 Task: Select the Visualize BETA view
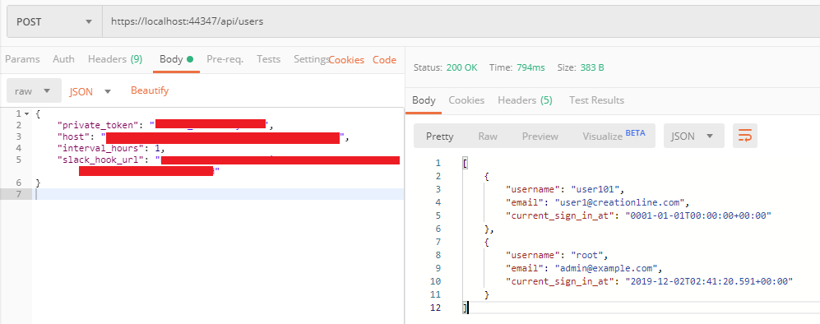tap(614, 136)
